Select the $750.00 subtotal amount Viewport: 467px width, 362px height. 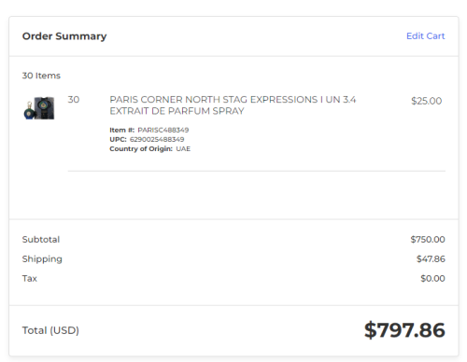[428, 240]
